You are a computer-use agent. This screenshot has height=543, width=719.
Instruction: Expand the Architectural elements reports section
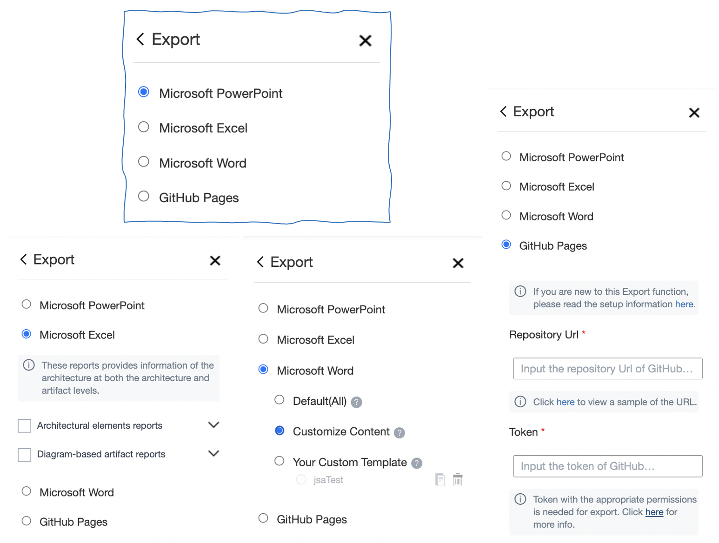point(213,425)
